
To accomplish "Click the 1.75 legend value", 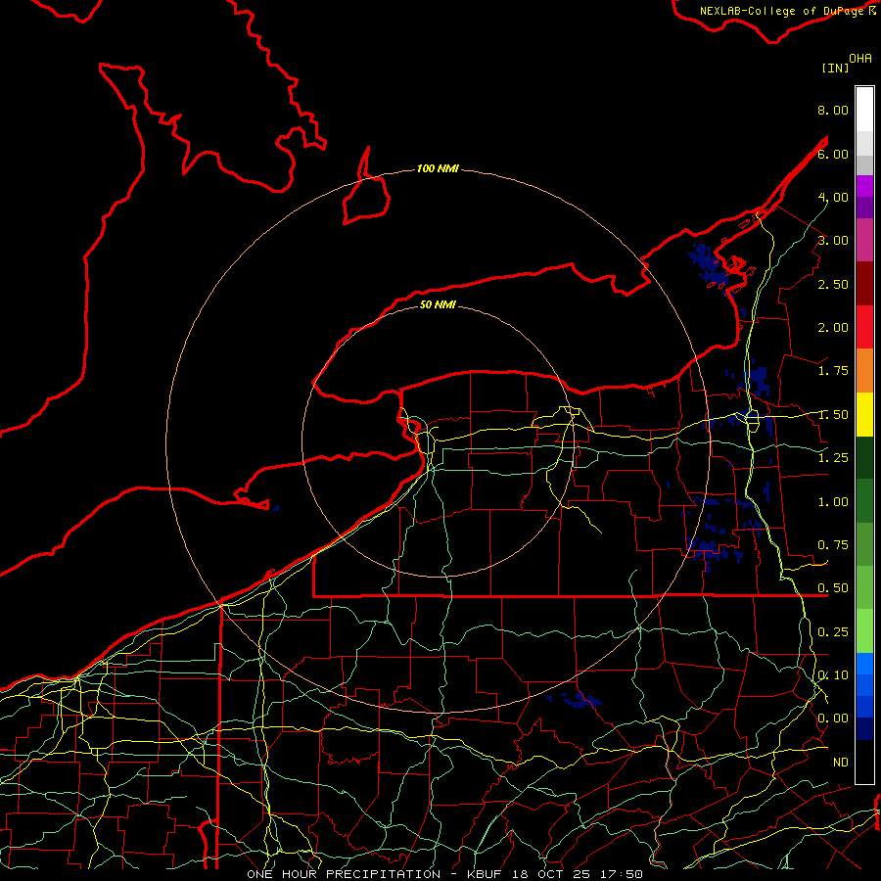I will (833, 371).
